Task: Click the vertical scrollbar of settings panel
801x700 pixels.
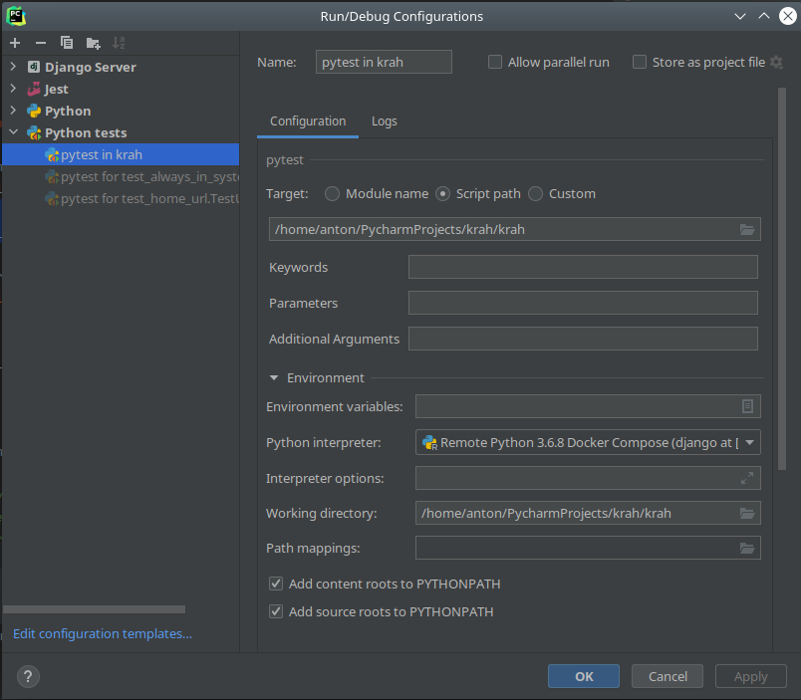Action: pyautogui.click(x=782, y=278)
